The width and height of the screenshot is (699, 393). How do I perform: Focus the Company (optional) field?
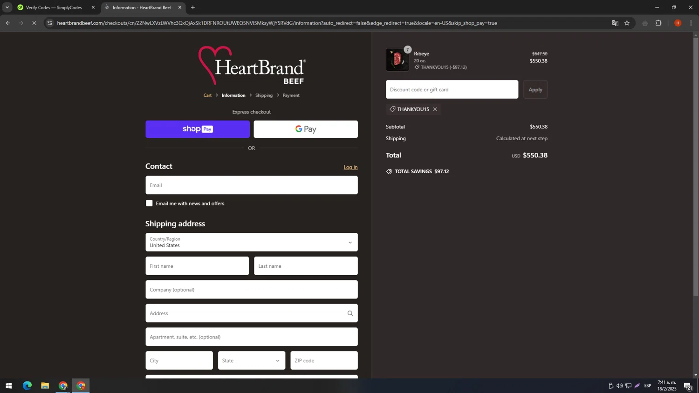(x=252, y=290)
